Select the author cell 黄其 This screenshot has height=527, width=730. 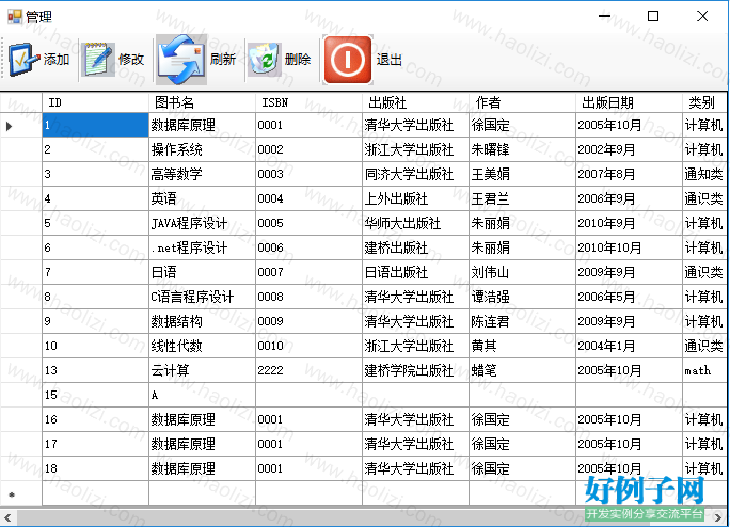pos(522,346)
